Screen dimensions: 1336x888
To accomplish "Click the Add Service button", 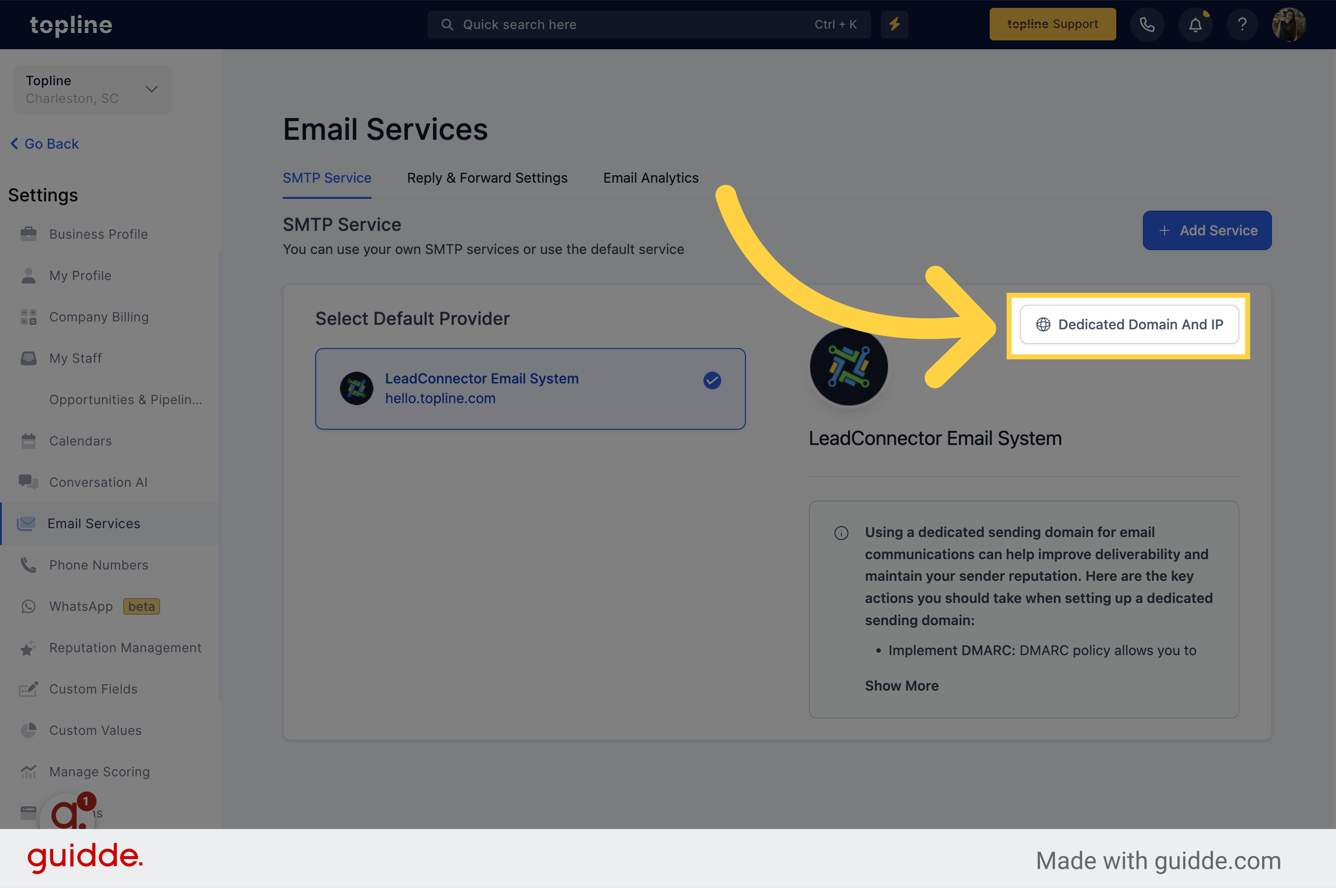I will pos(1207,230).
